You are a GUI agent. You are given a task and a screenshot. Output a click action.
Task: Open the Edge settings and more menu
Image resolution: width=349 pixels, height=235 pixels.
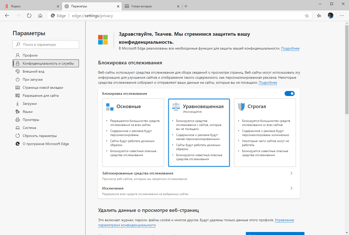point(342,16)
